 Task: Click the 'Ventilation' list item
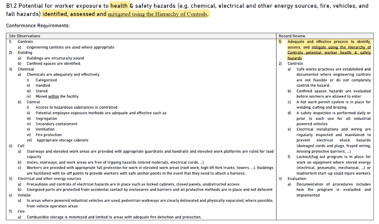pos(45,129)
